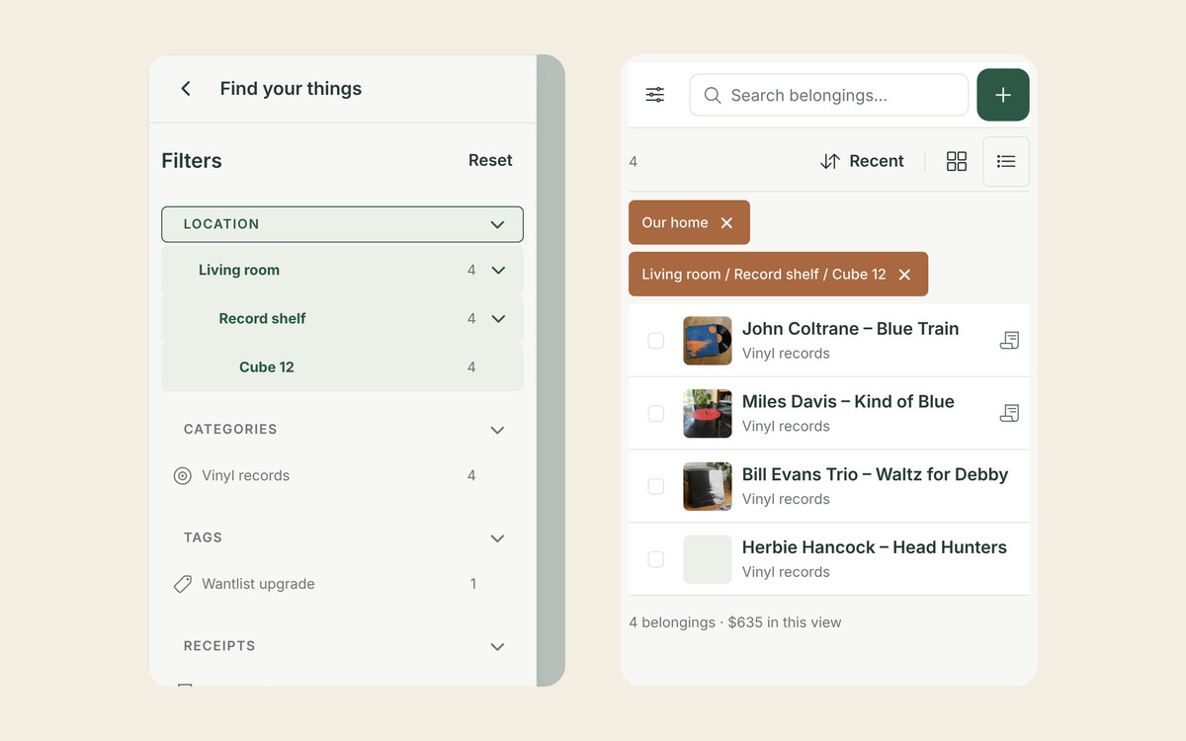Open receipt icon for John Coltrane – Blue Train

[x=1009, y=340]
